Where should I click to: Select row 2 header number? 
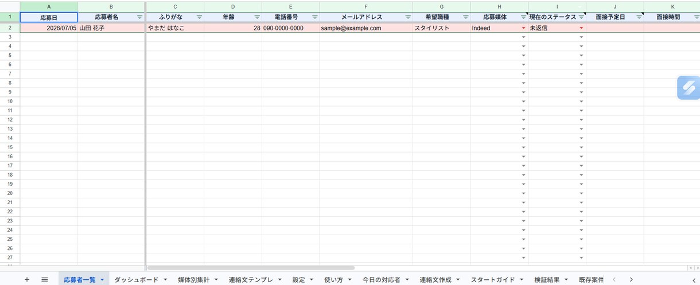(x=10, y=28)
